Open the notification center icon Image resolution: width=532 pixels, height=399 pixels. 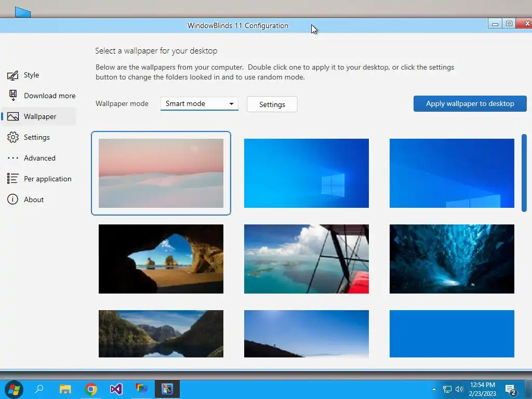pos(511,390)
